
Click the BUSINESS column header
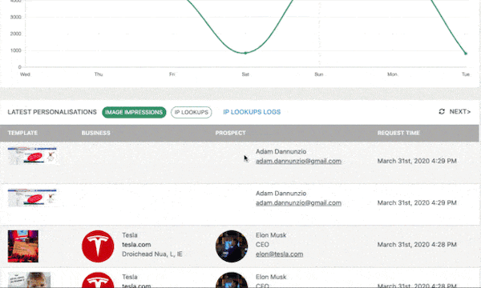(x=95, y=133)
